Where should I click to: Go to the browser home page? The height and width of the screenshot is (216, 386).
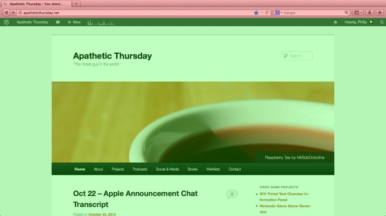[380, 12]
